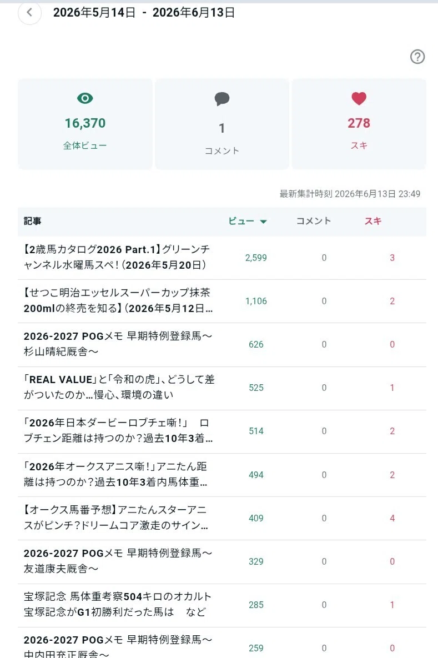Open the help question mark icon

tap(417, 57)
